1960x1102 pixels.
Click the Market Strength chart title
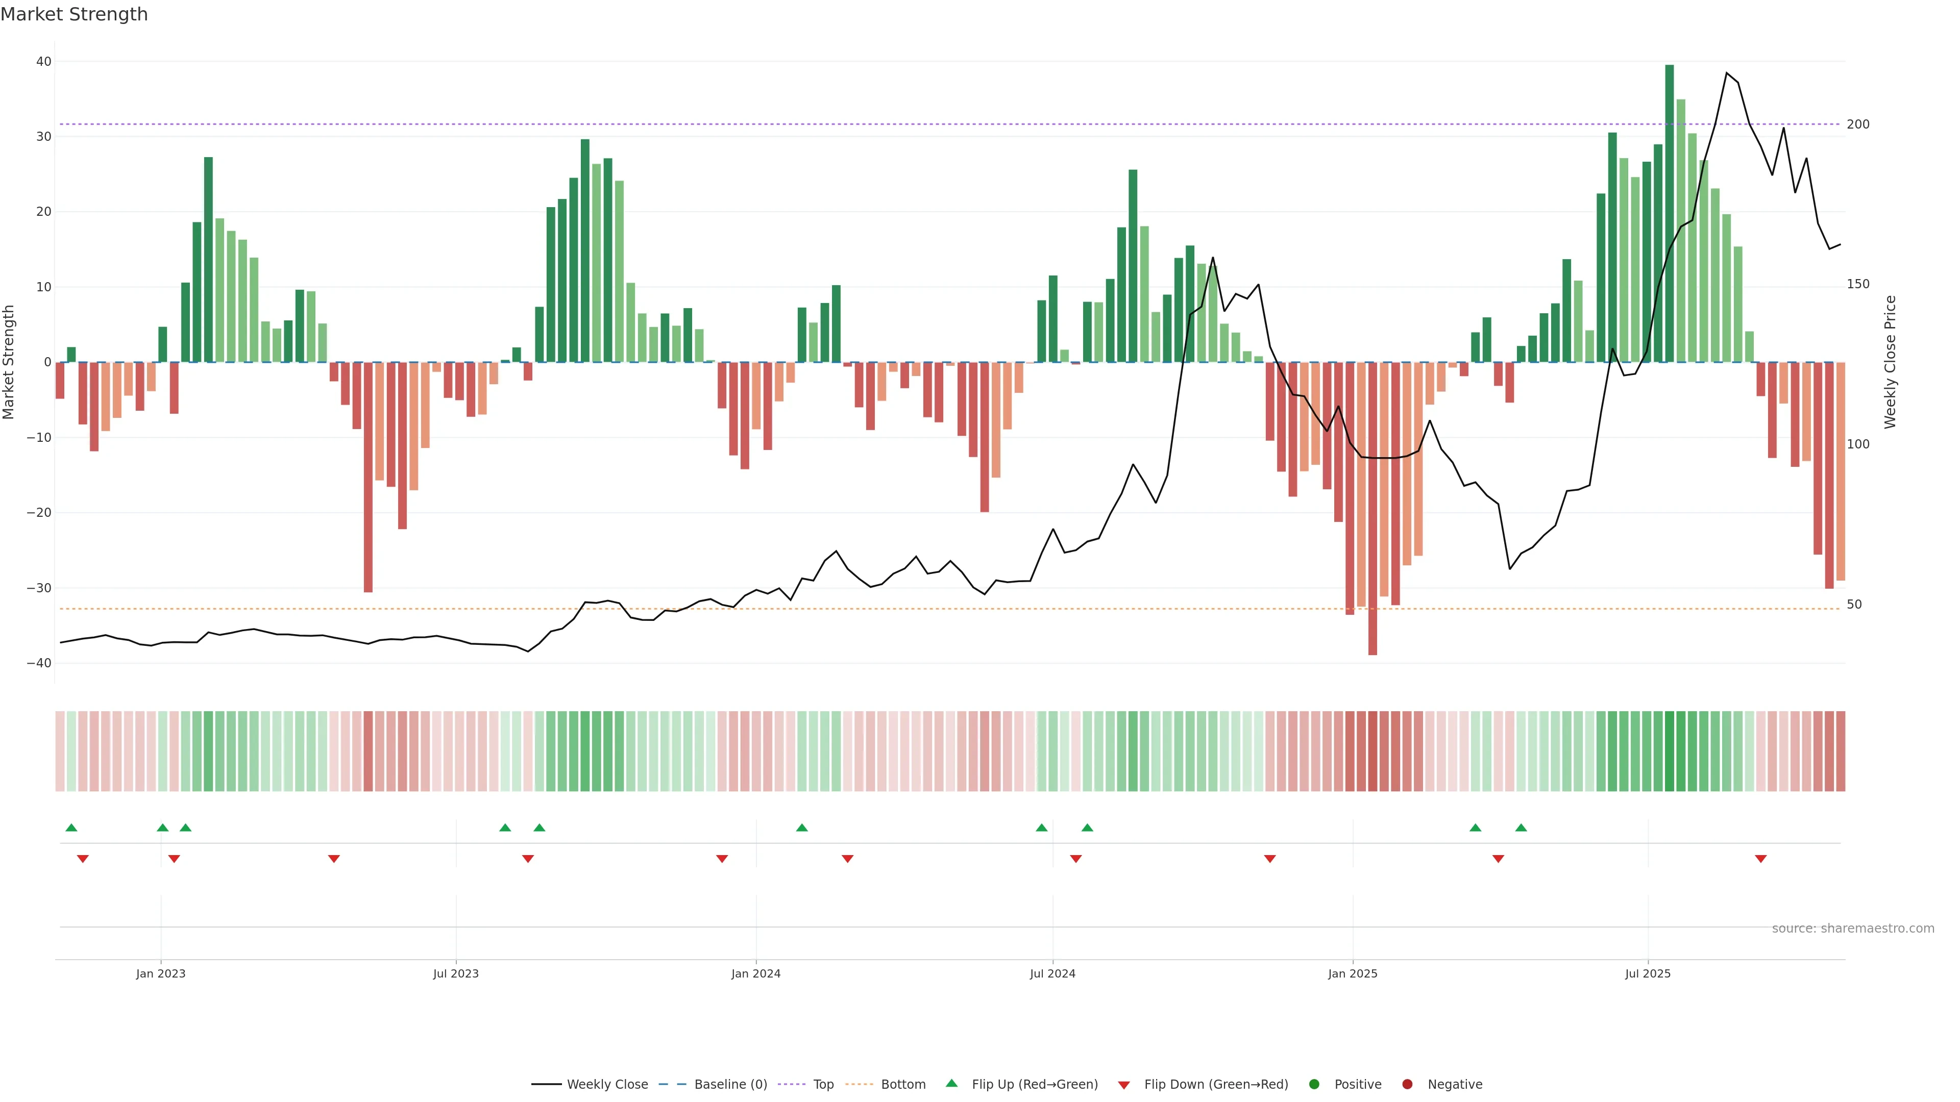tap(74, 14)
